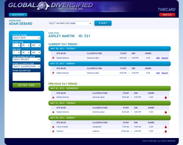Click the lock icon on May 22 row
This screenshot has height=145, width=183.
point(166,97)
